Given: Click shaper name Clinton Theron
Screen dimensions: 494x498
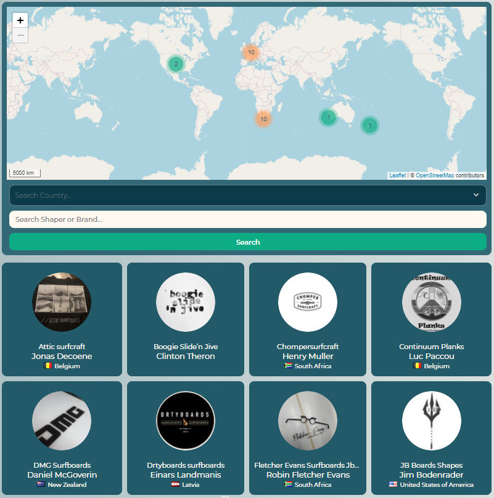Looking at the screenshot, I should 186,357.
